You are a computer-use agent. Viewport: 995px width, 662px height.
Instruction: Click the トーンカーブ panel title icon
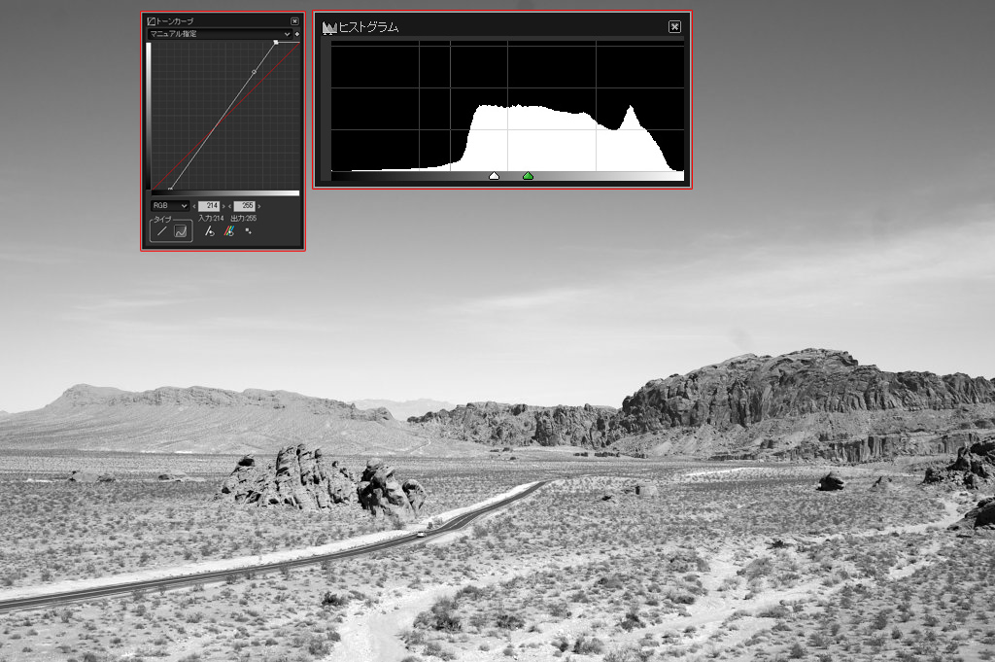point(152,20)
